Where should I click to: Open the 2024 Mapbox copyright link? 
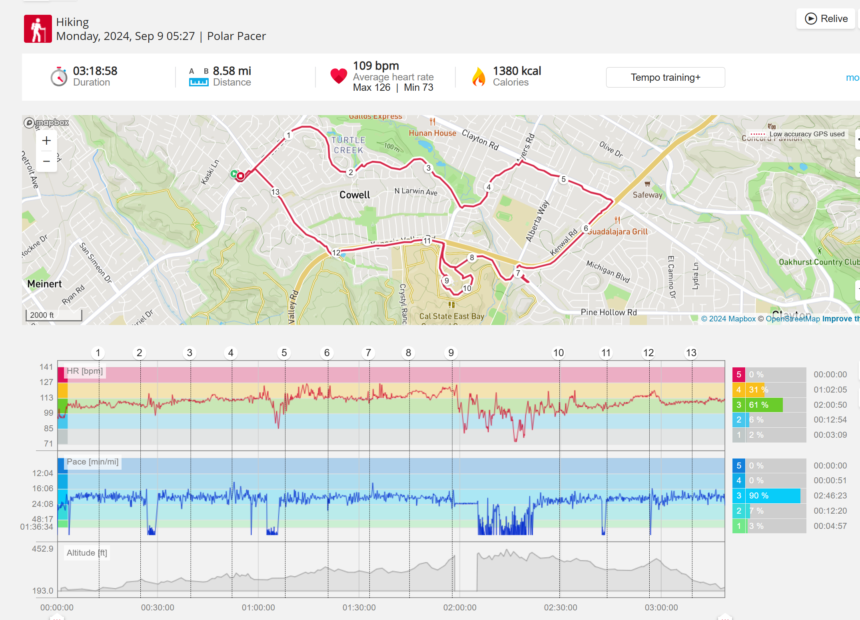728,319
